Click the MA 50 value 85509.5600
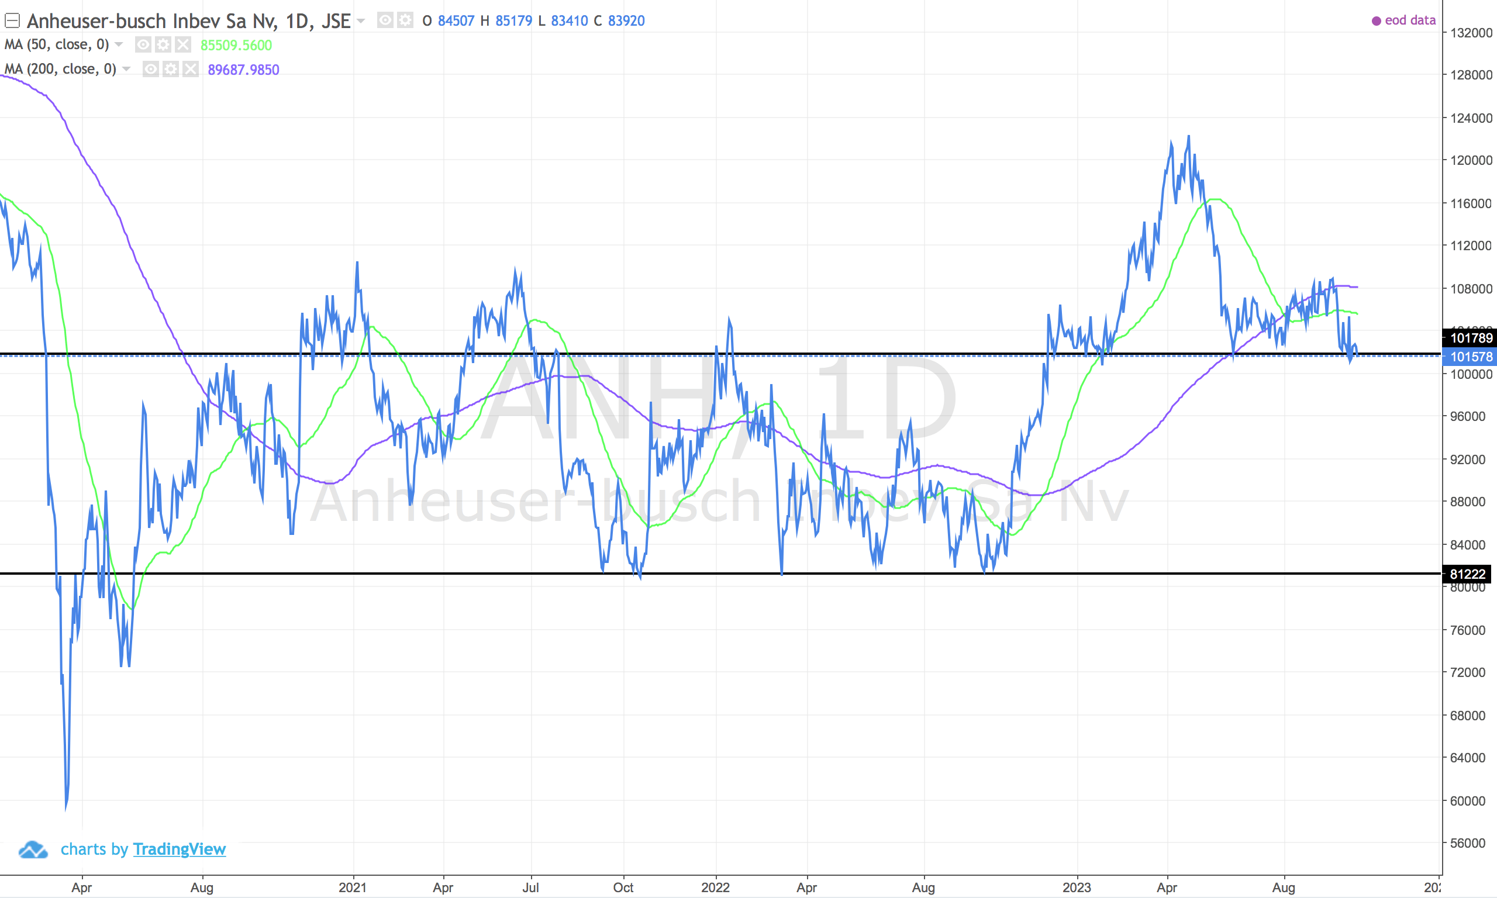The height and width of the screenshot is (898, 1497). (x=236, y=45)
